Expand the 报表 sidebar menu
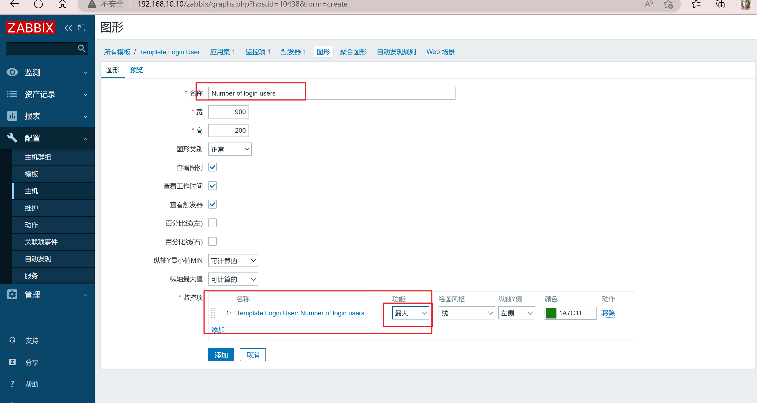 tap(47, 116)
